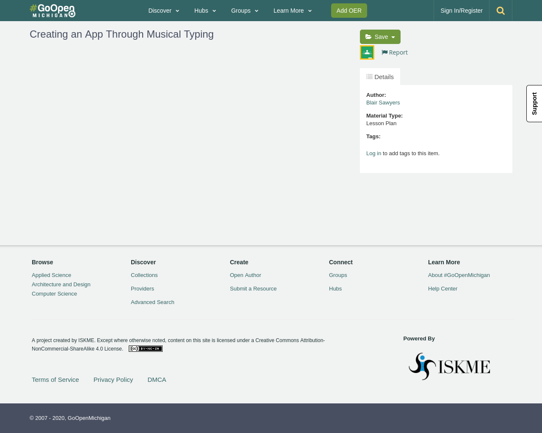The image size is (542, 433).
Task: Open the ISKME logo link
Action: tap(449, 366)
